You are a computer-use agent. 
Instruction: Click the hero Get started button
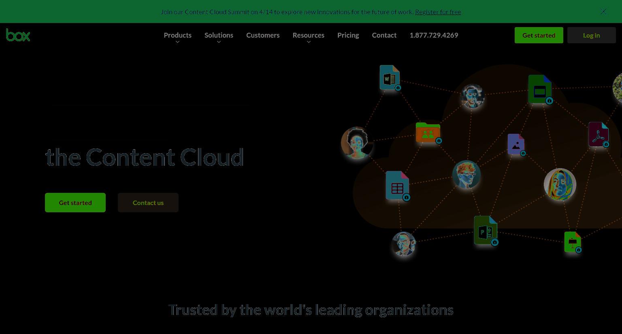[x=75, y=203]
